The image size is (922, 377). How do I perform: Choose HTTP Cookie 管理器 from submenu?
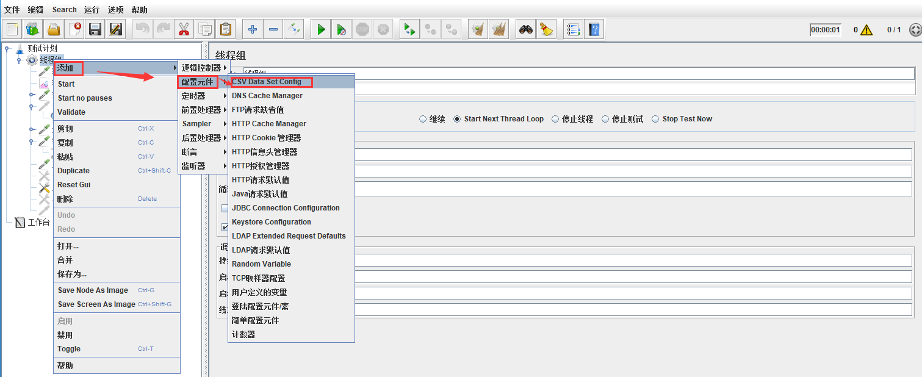pyautogui.click(x=291, y=138)
